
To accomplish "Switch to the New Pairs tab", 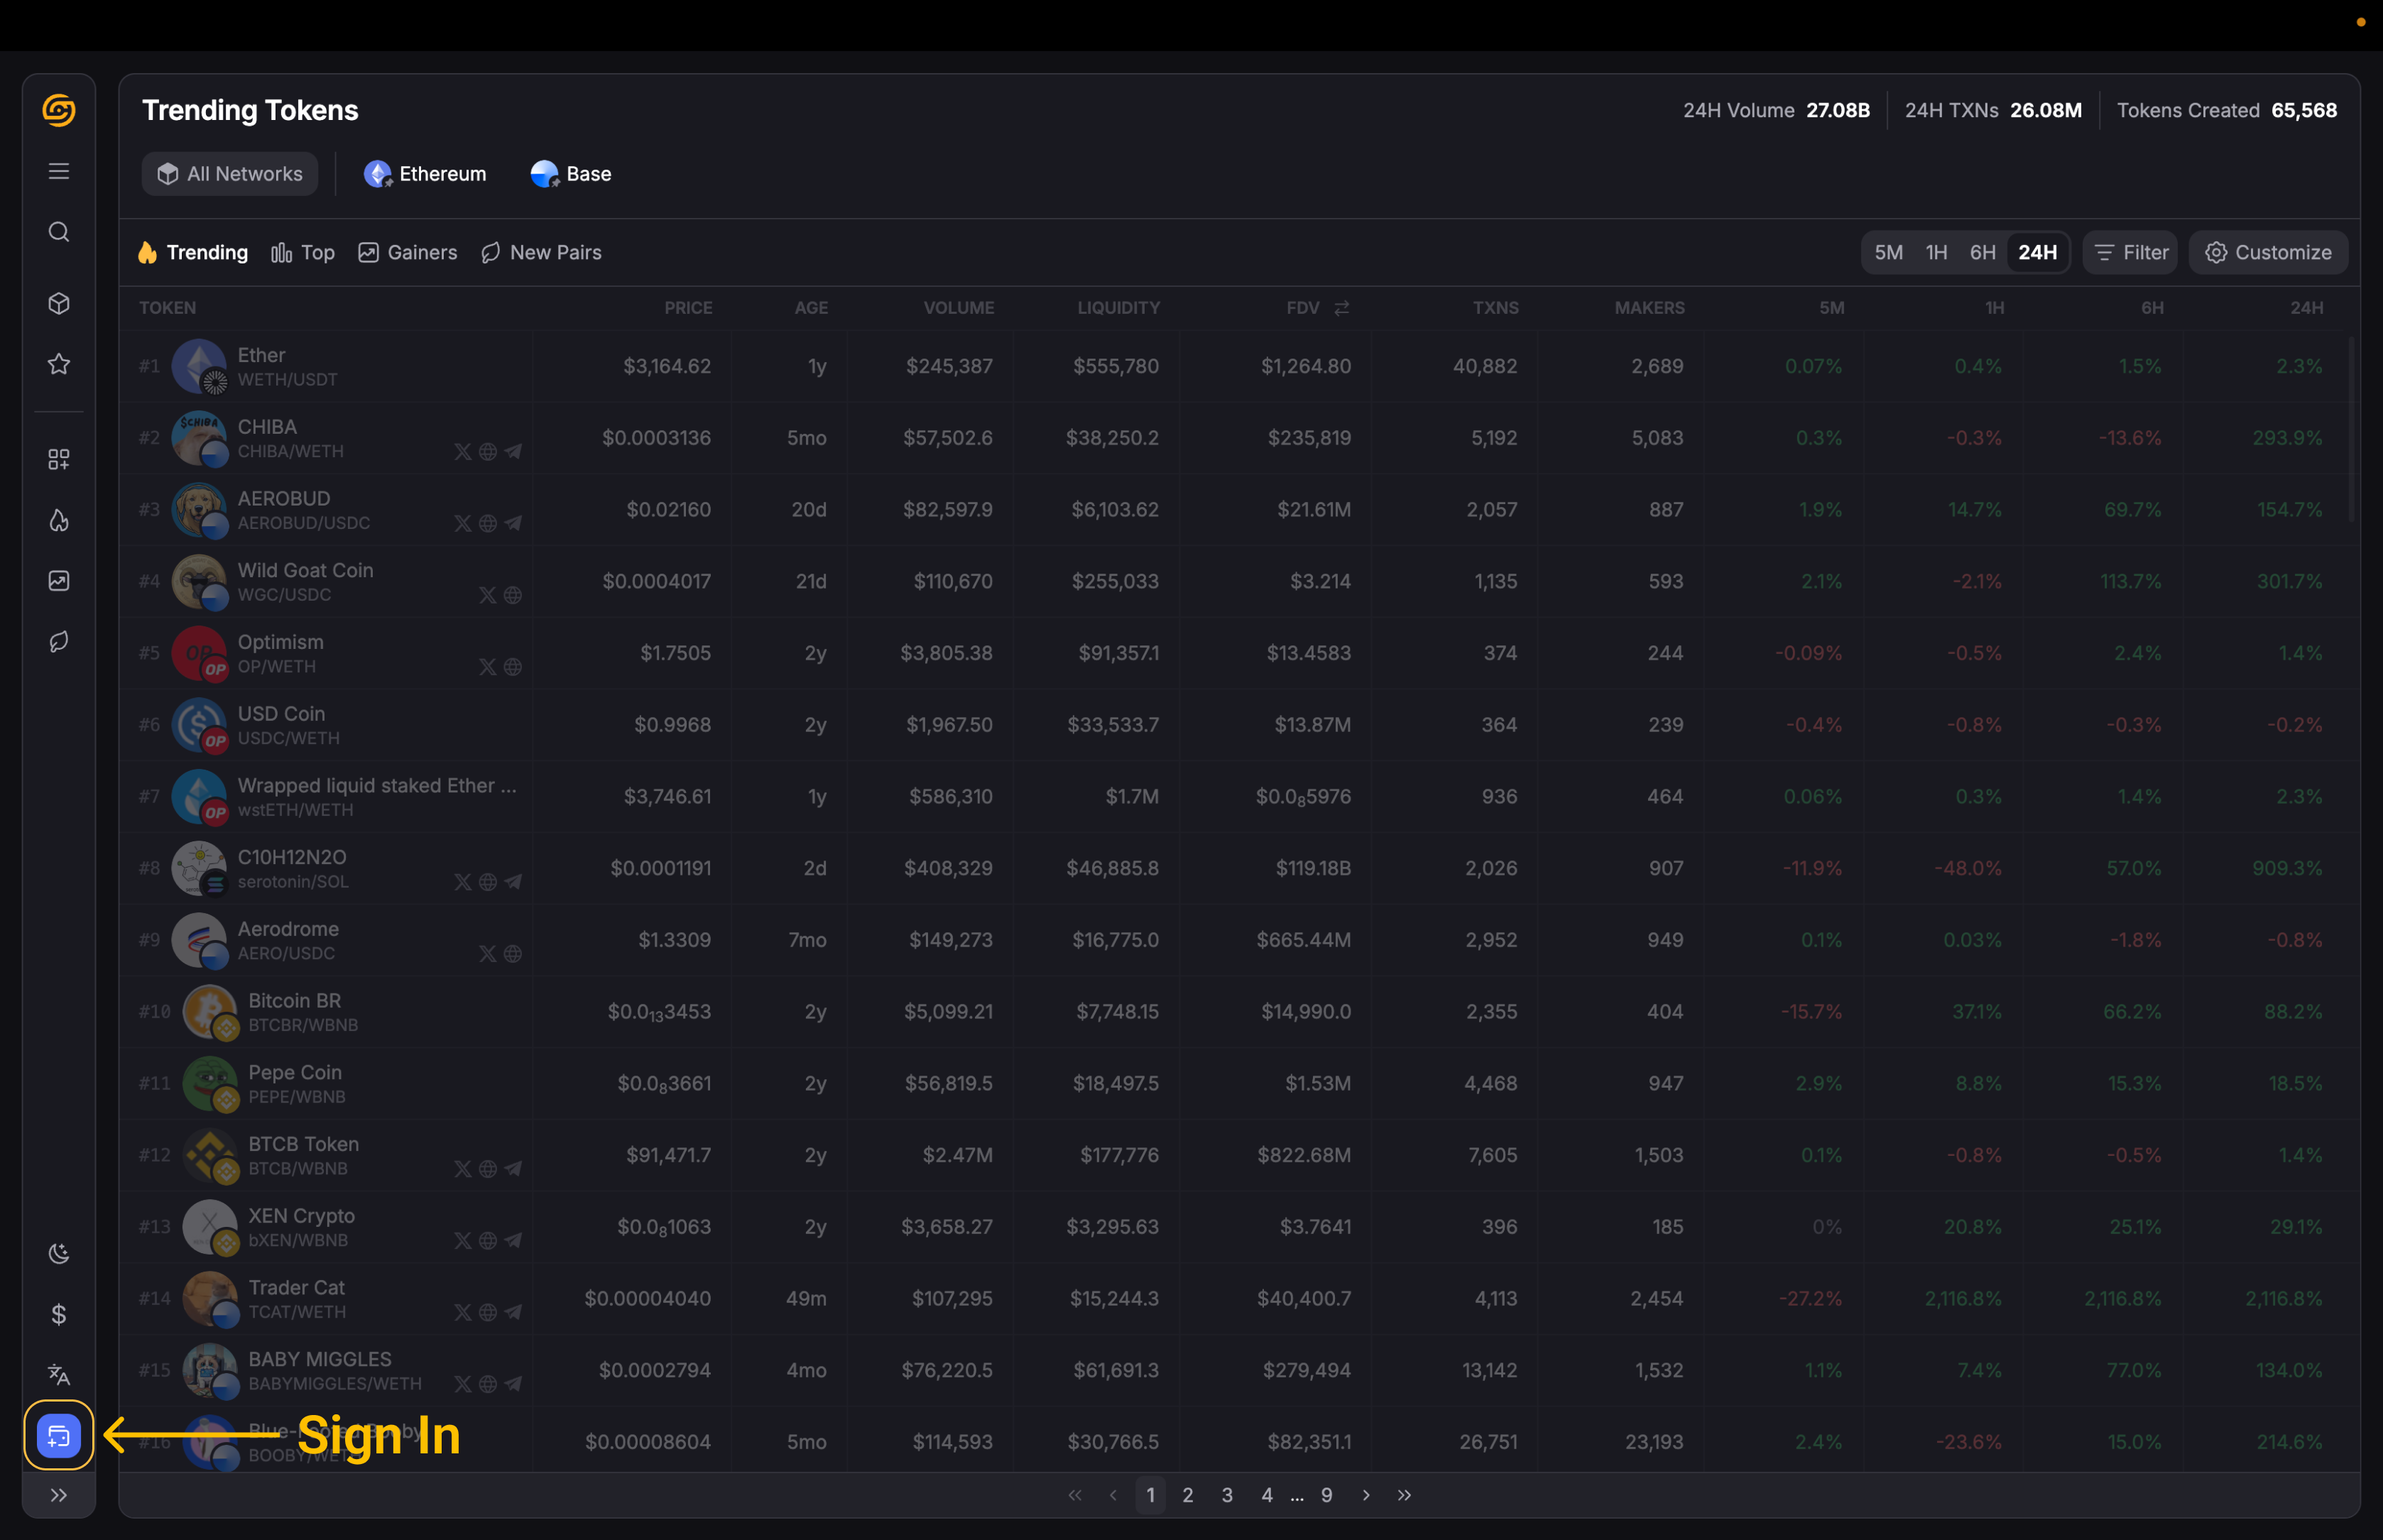I will point(541,252).
